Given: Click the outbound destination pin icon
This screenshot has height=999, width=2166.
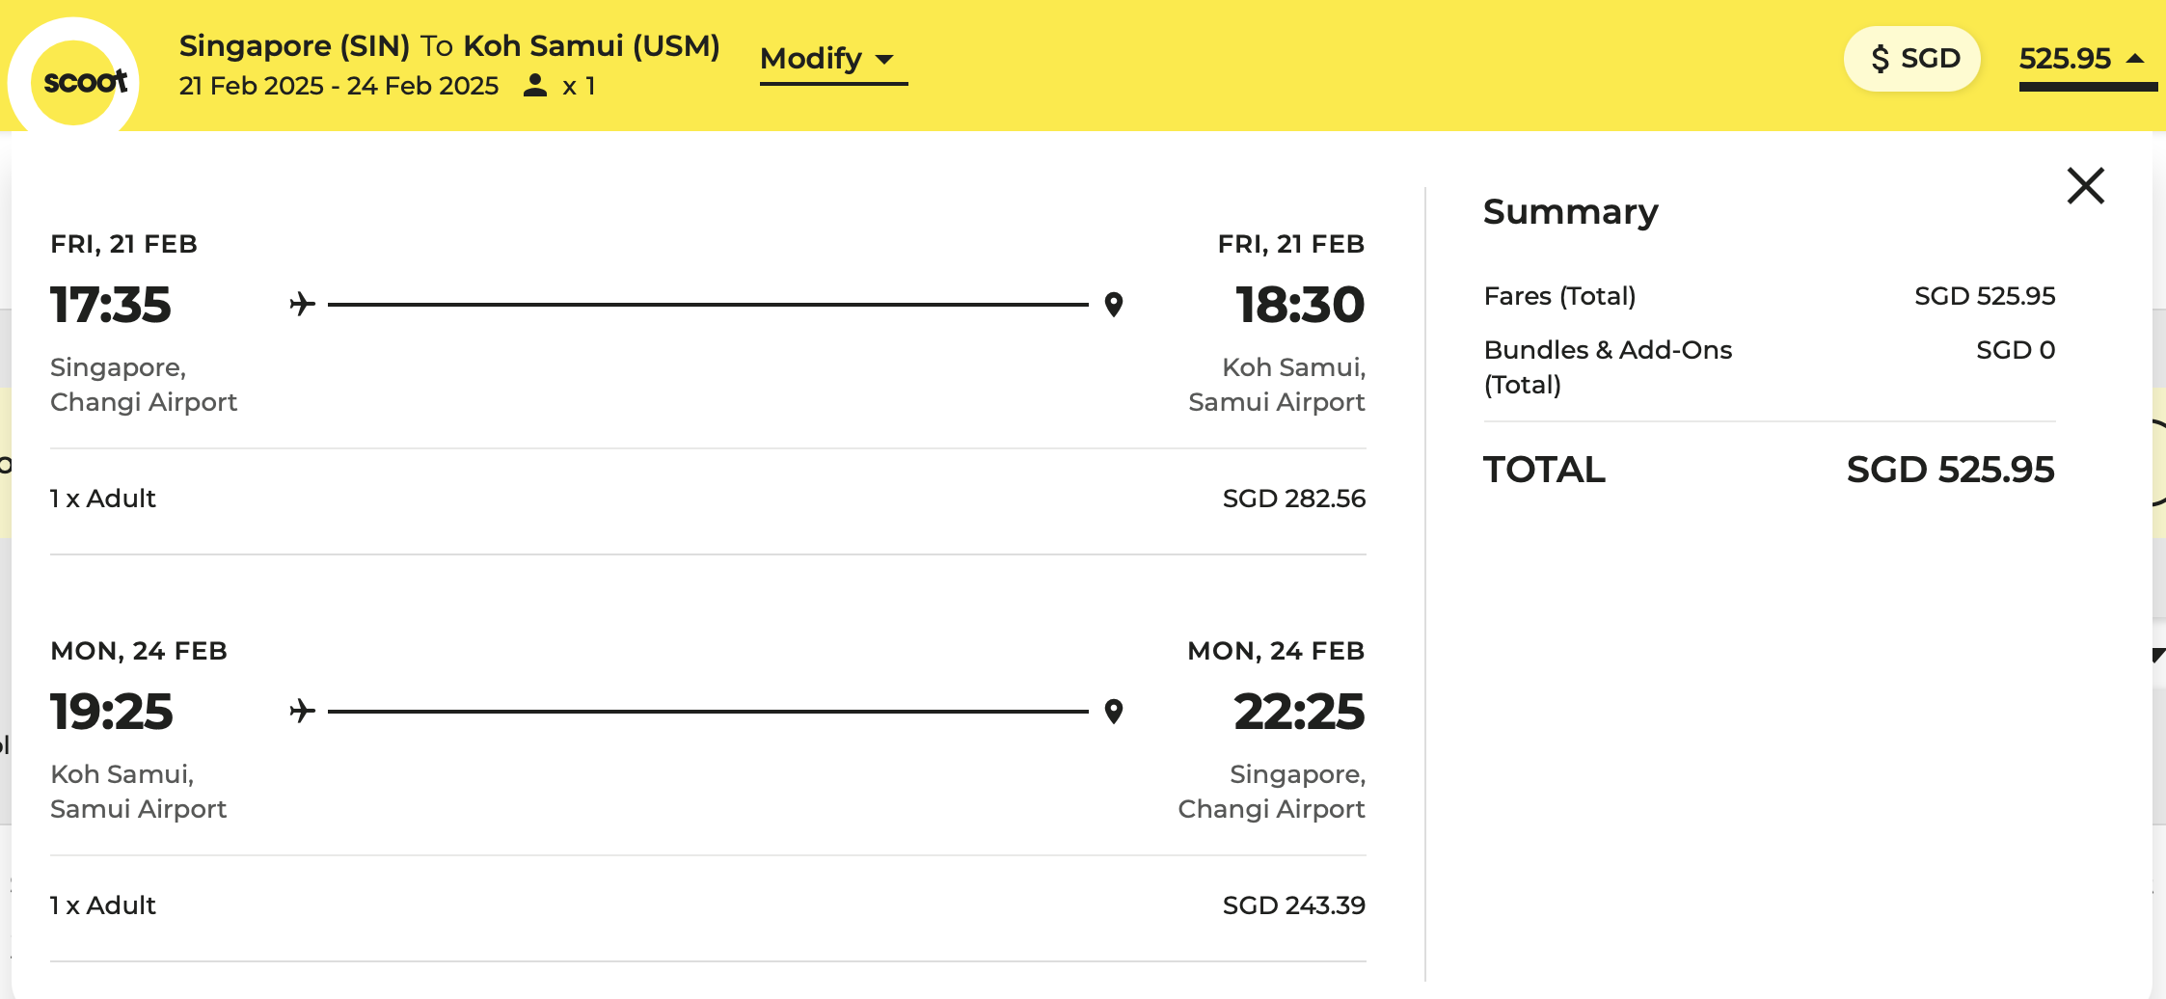Looking at the screenshot, I should click(1114, 305).
